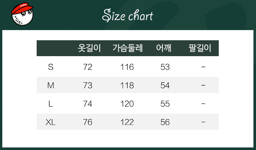Click the 팔길이 column header
This screenshot has height=150, width=256.
coord(200,48)
